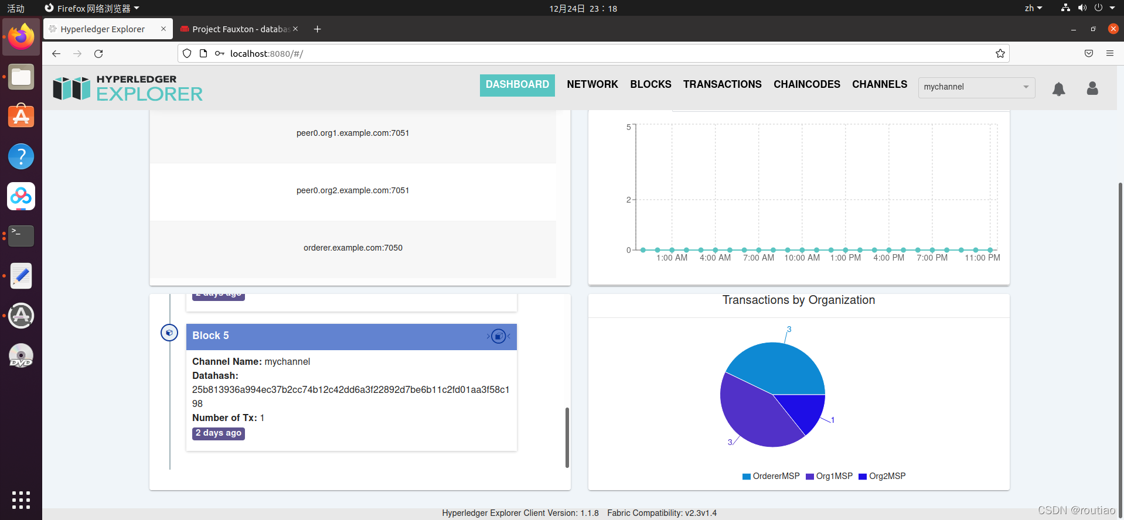Click the Block 5 timeline cube icon

click(169, 333)
